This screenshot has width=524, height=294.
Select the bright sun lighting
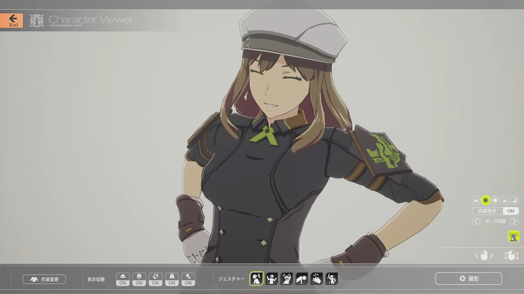click(x=495, y=200)
